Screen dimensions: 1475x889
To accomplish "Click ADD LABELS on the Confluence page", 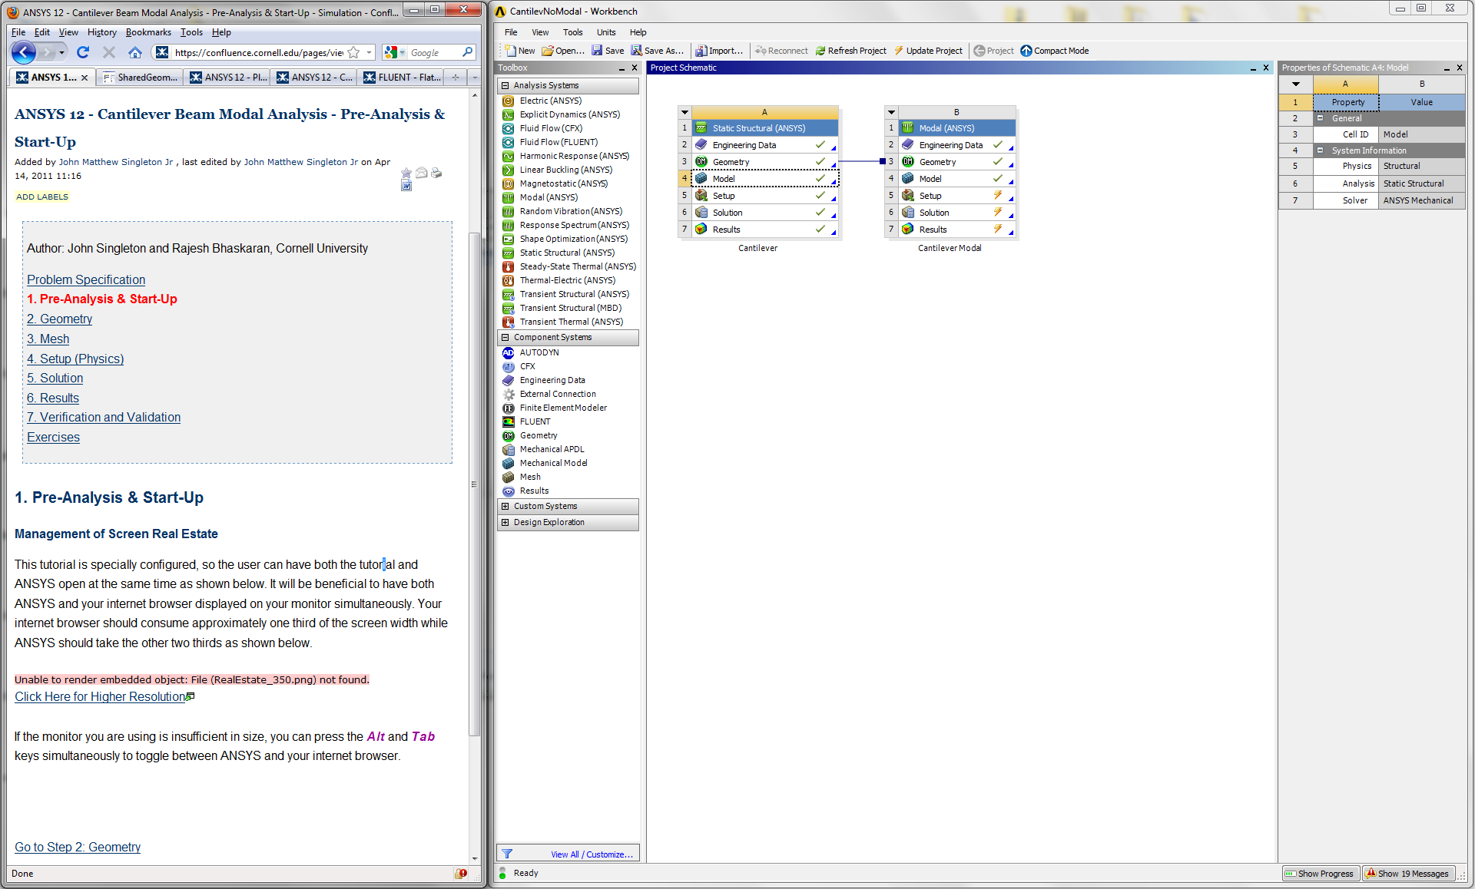I will coord(42,197).
